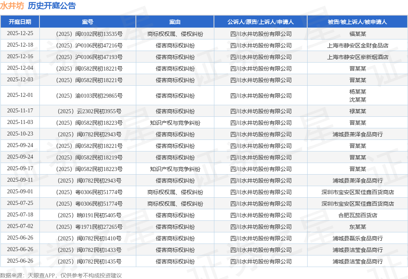Image resolution: width=408 pixels, height=279 pixels.
Task: Select the 案号 column header
Action: pos(88,22)
